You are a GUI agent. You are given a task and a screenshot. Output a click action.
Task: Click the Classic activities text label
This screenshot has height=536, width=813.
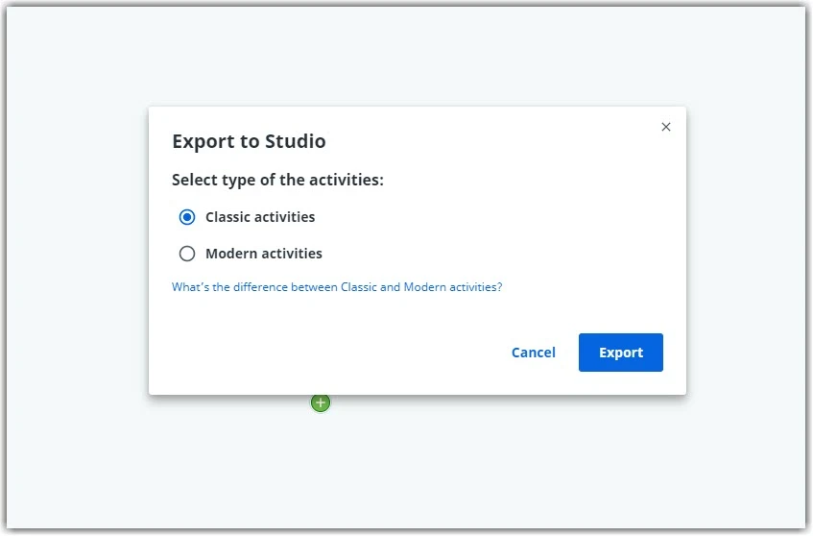pyautogui.click(x=260, y=217)
